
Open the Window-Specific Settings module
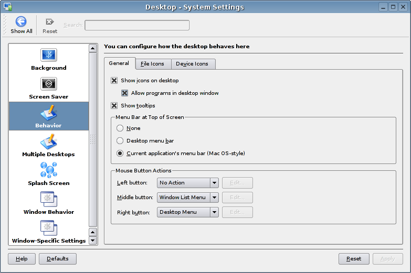49,233
